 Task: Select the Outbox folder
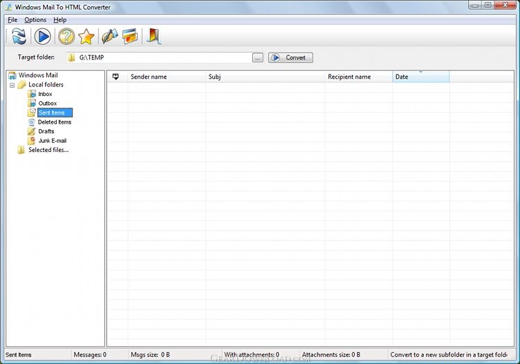coord(48,104)
